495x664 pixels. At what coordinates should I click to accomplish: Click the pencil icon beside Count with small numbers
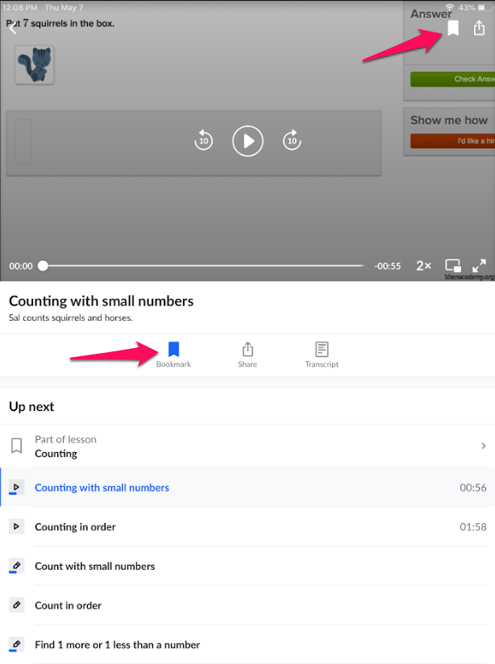17,566
